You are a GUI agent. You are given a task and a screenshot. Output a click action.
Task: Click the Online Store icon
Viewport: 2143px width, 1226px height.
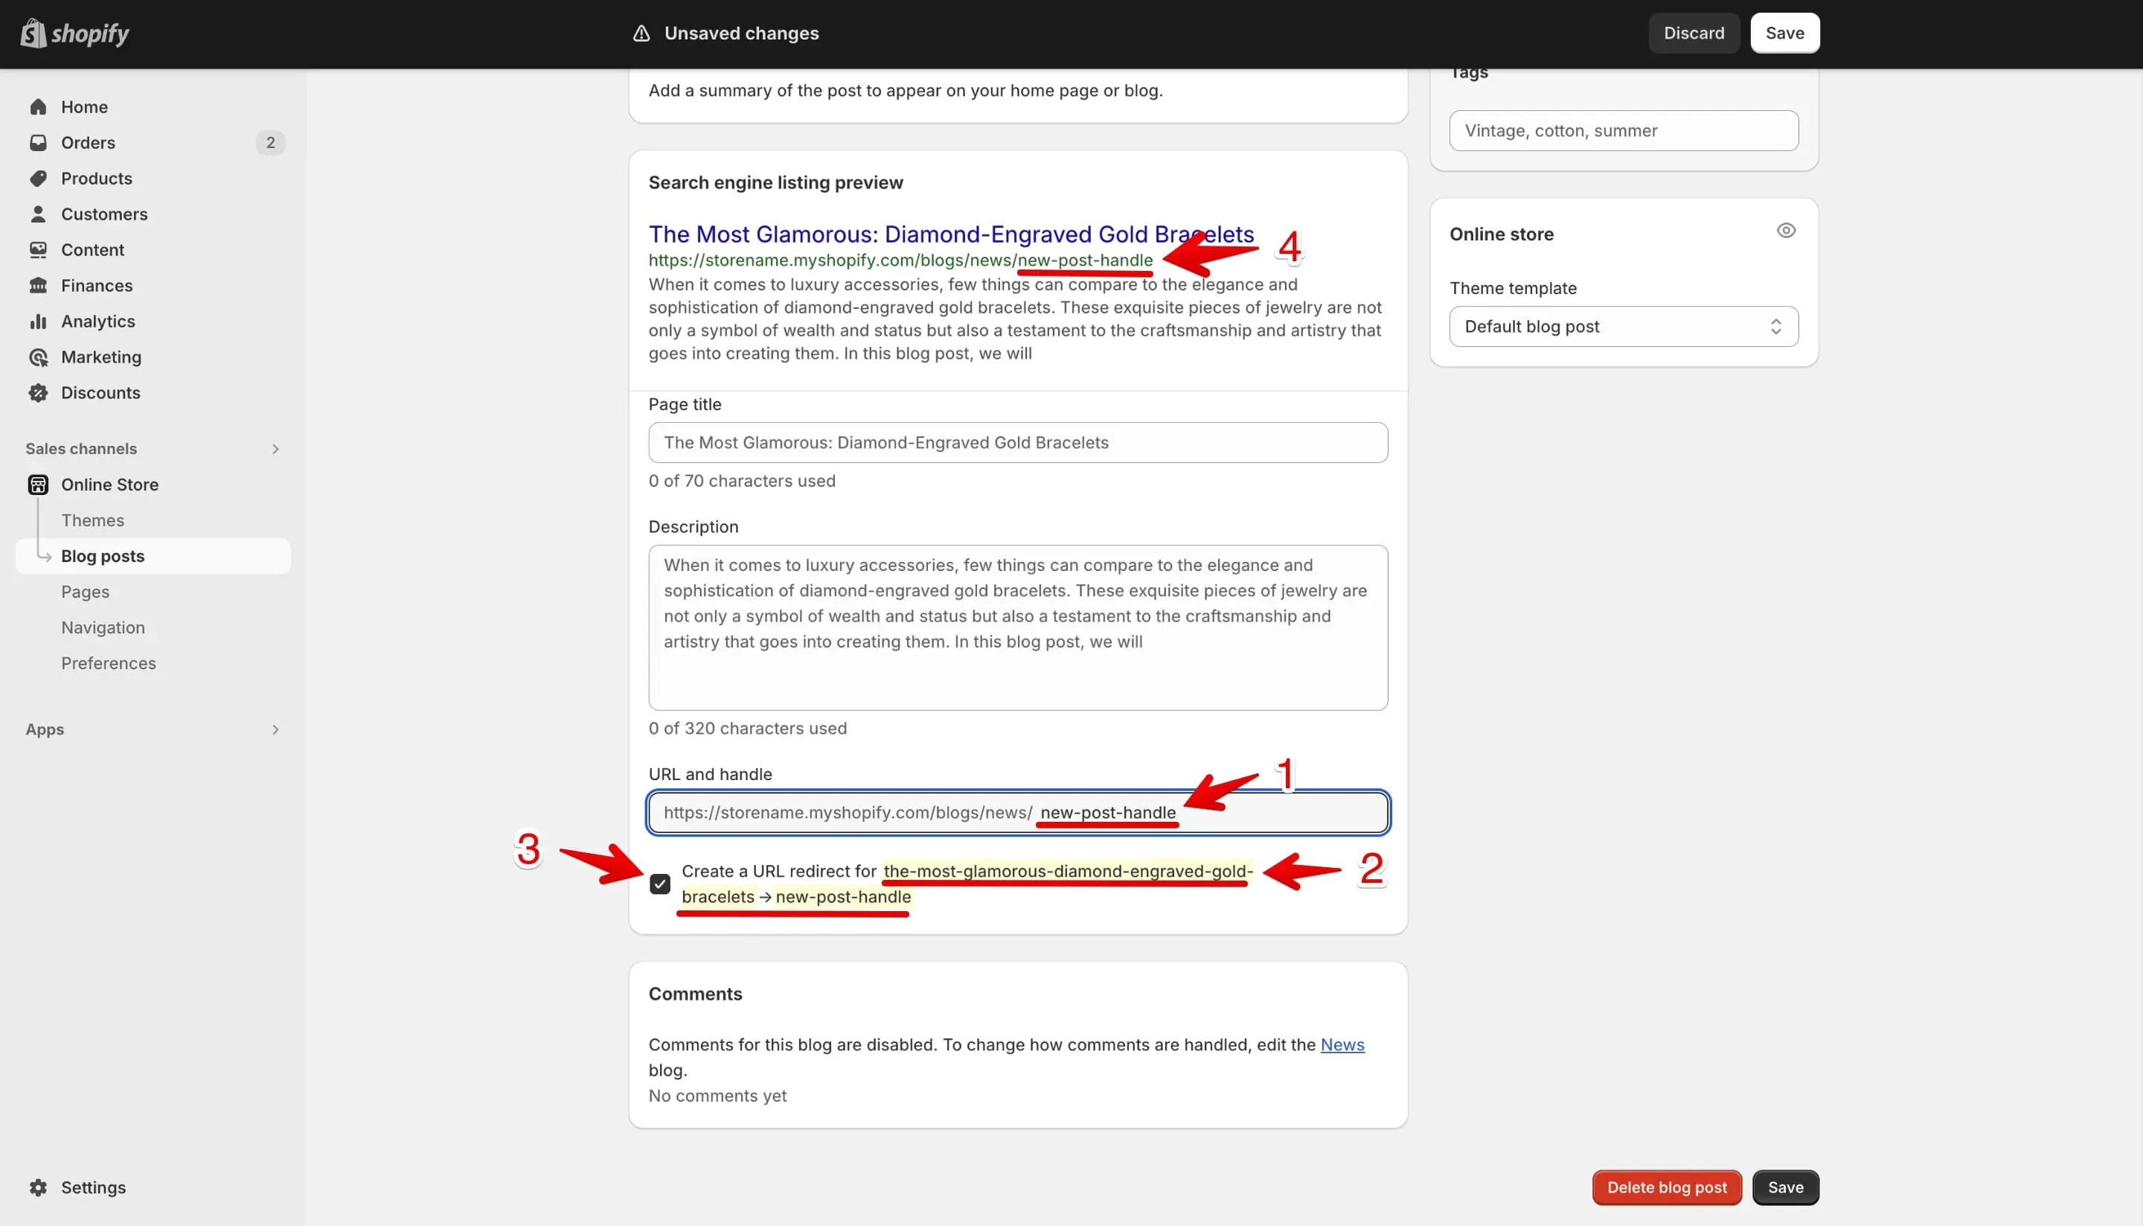(38, 484)
